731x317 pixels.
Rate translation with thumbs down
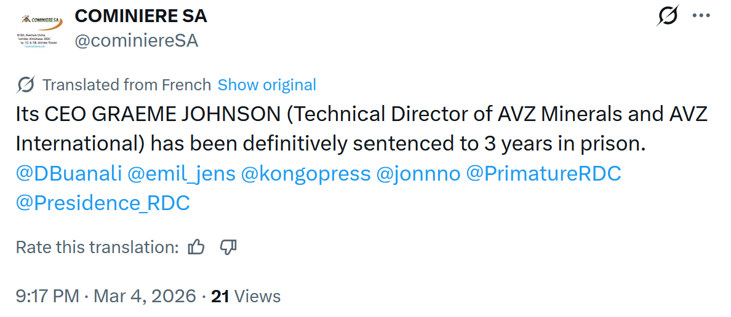coord(228,247)
